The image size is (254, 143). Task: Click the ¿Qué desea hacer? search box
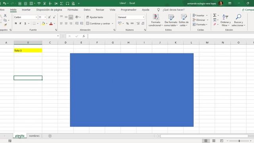[173, 10]
